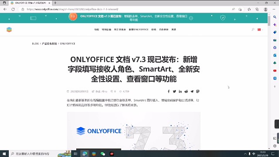Open the browser profile avatar
279x157 pixels.
pyautogui.click(x=265, y=9)
